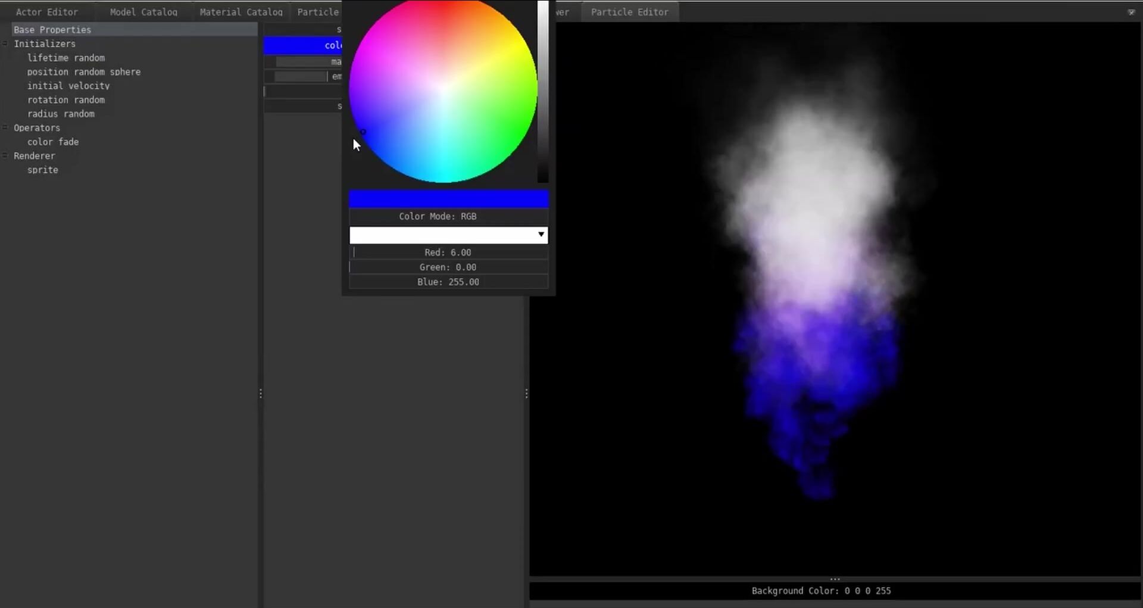Click the ellipsis handle below the viewport
This screenshot has height=608, width=1143.
(835, 579)
